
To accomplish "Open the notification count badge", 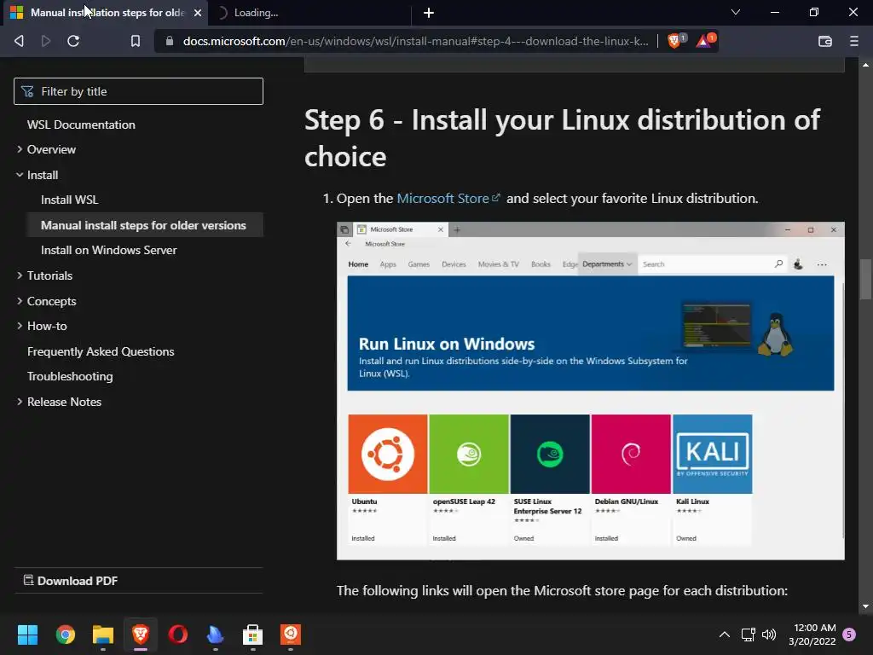I will pos(850,635).
